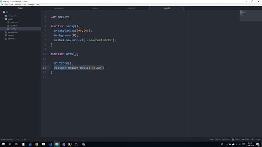
Task: Select sketch.js in the tree view
Action: pyautogui.click(x=14, y=29)
